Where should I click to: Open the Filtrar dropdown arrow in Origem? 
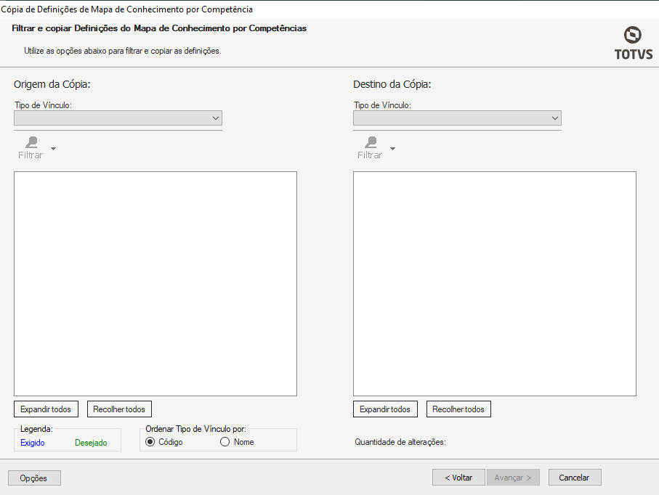pos(53,150)
